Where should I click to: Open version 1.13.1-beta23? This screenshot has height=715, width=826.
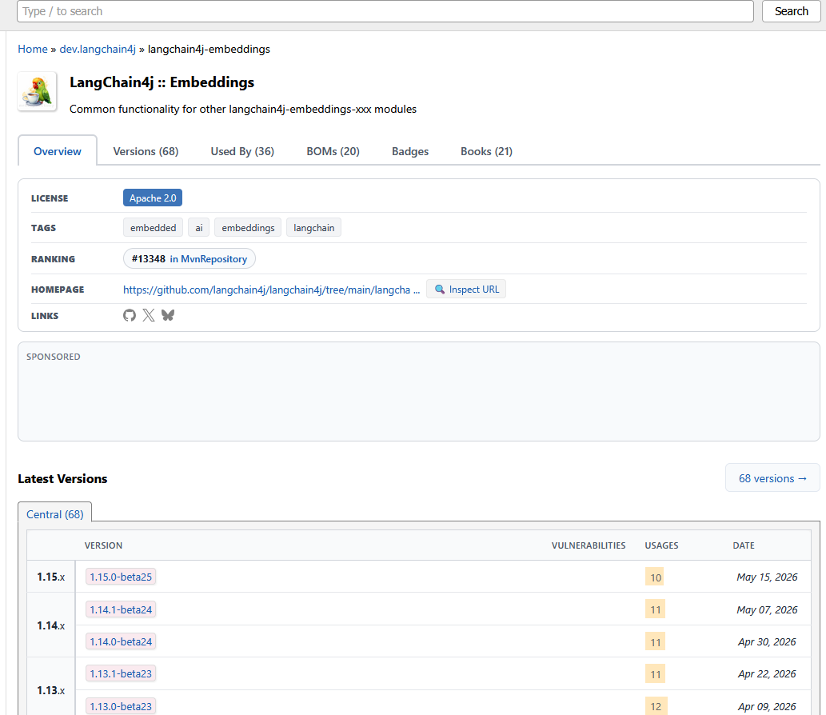click(121, 674)
